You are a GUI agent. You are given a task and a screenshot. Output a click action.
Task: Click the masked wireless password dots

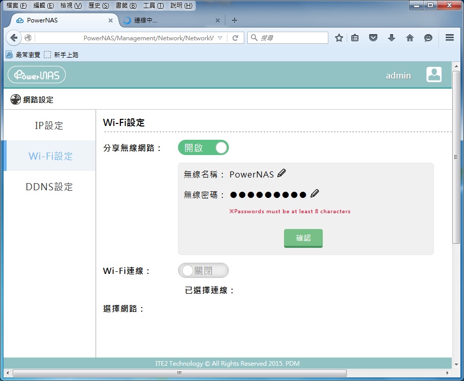pyautogui.click(x=268, y=194)
